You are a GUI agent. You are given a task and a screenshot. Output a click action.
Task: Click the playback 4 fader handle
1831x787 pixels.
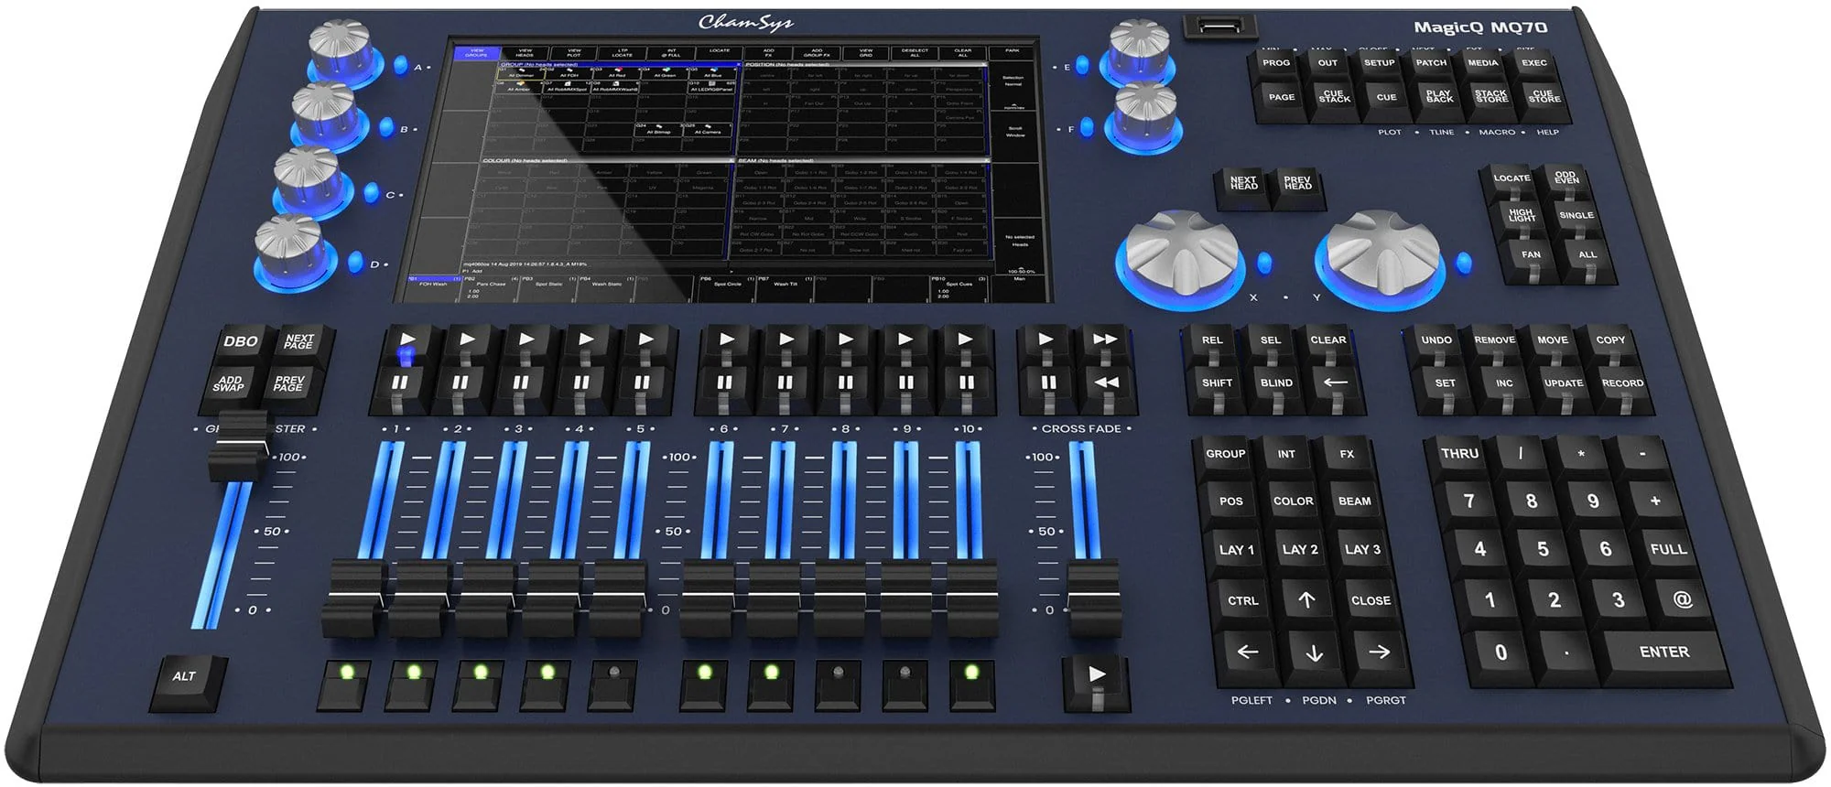point(550,598)
